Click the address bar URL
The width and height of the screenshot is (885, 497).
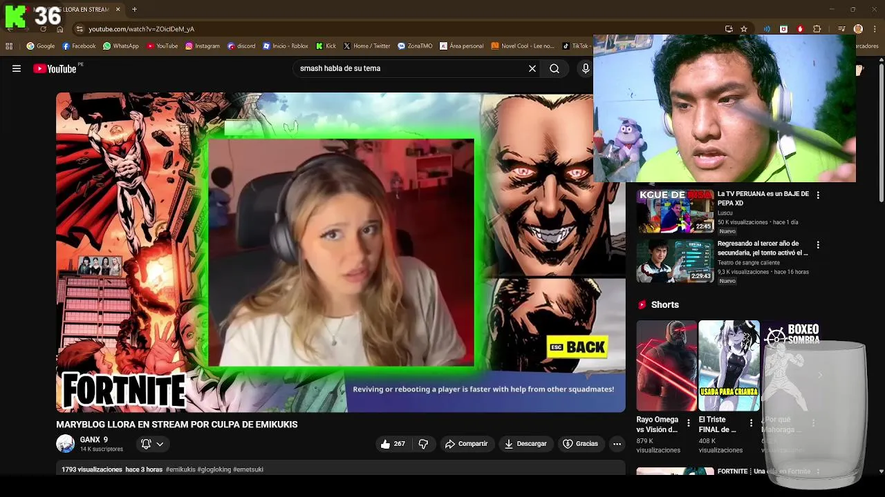pos(141,29)
